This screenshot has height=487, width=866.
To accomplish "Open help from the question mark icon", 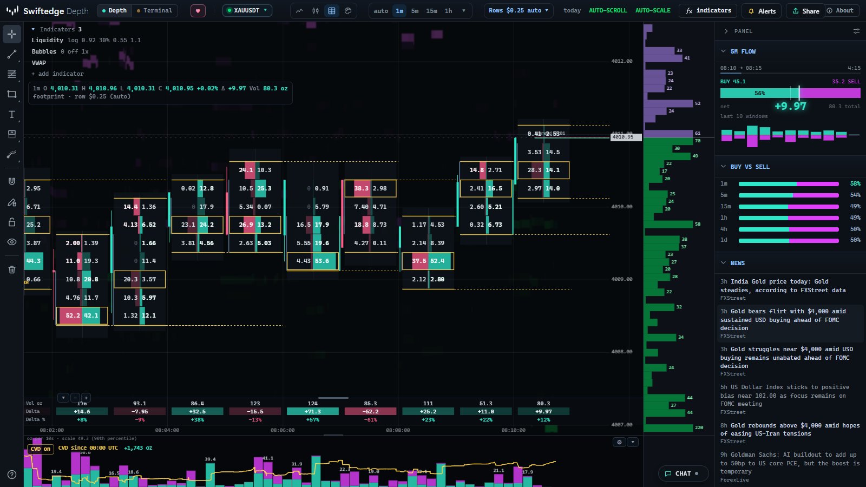I will (12, 475).
